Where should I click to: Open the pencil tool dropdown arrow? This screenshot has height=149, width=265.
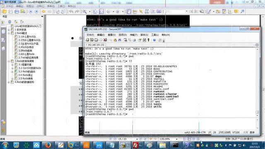[214, 12]
